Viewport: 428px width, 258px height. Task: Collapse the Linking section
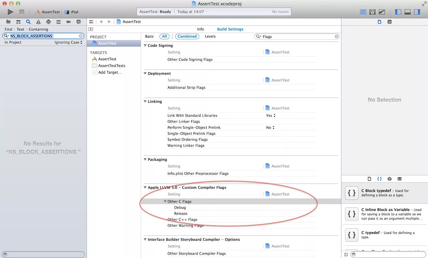coord(145,101)
